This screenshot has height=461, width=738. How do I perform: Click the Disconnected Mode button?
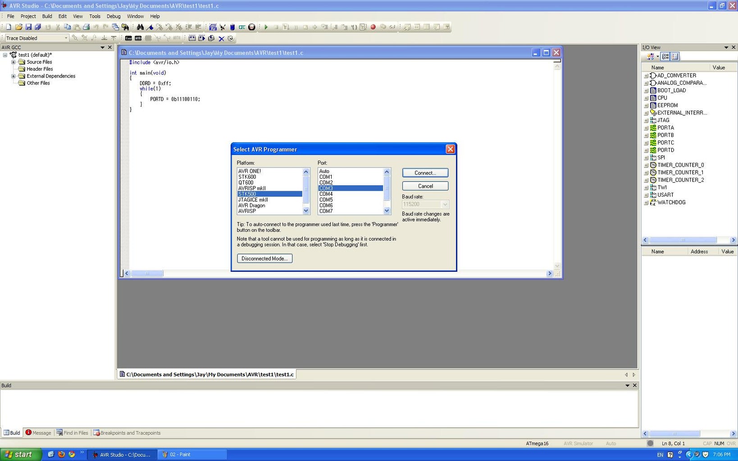coord(264,258)
